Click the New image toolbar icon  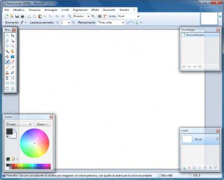6,16
